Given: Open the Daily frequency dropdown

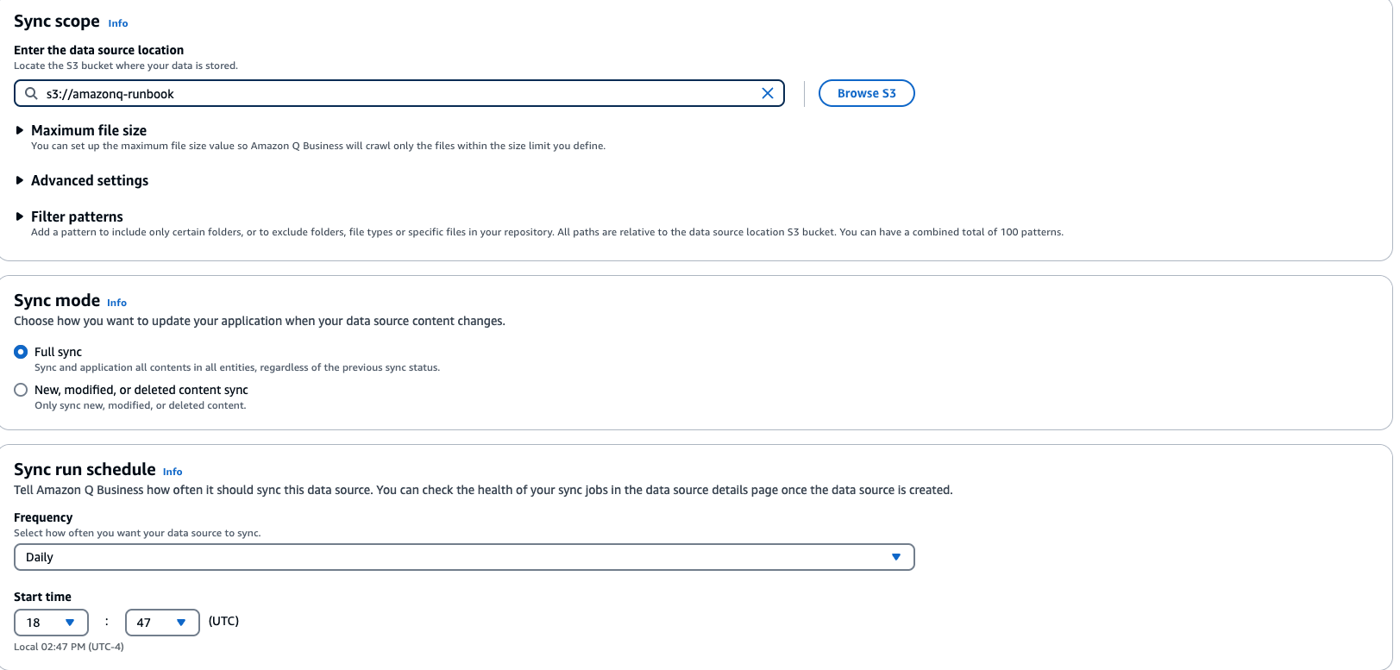Looking at the screenshot, I should click(x=464, y=557).
